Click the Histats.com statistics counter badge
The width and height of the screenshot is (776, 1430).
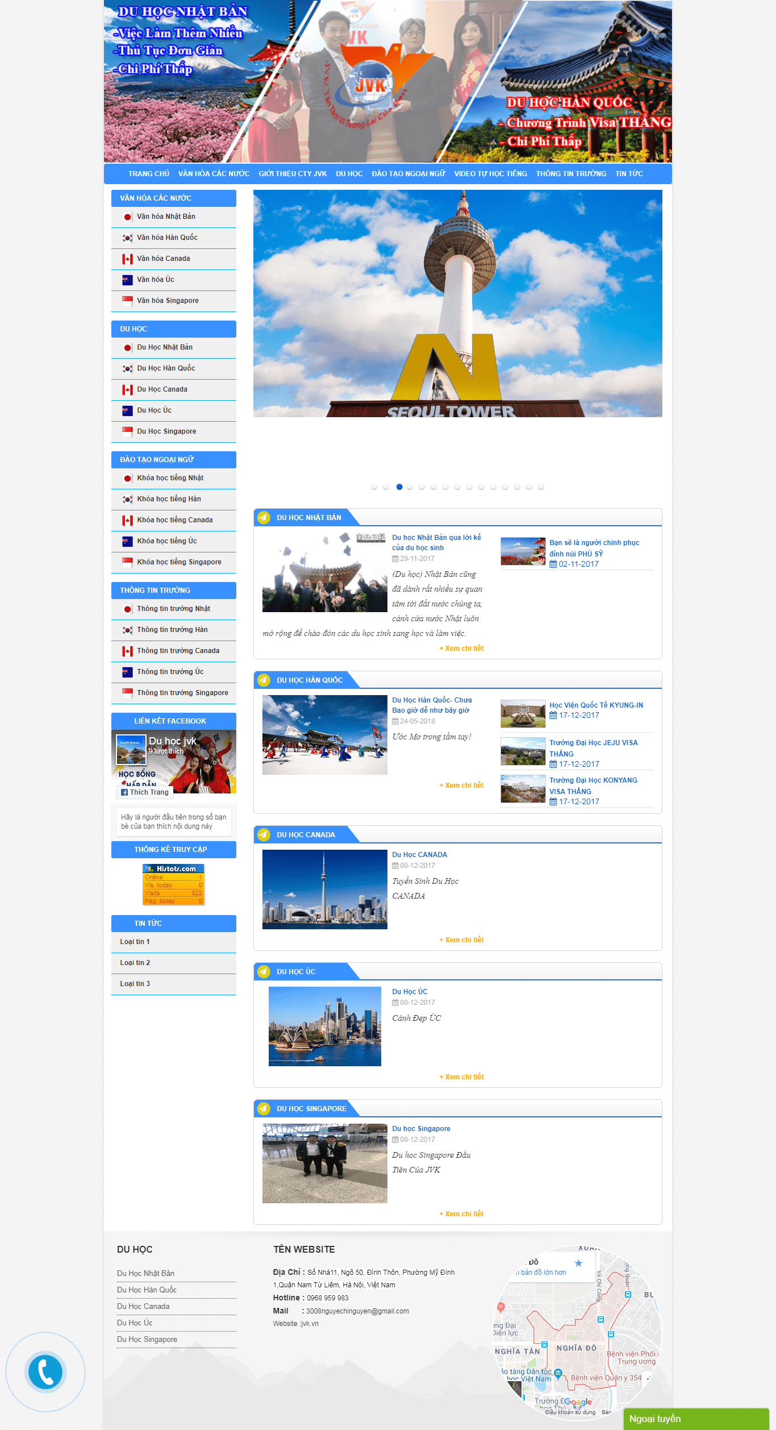pyautogui.click(x=173, y=884)
